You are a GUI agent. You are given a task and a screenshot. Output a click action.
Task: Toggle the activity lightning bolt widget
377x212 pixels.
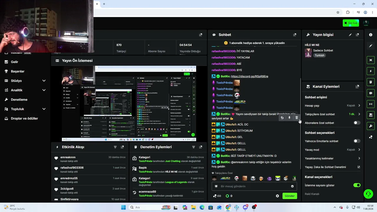click(x=371, y=71)
